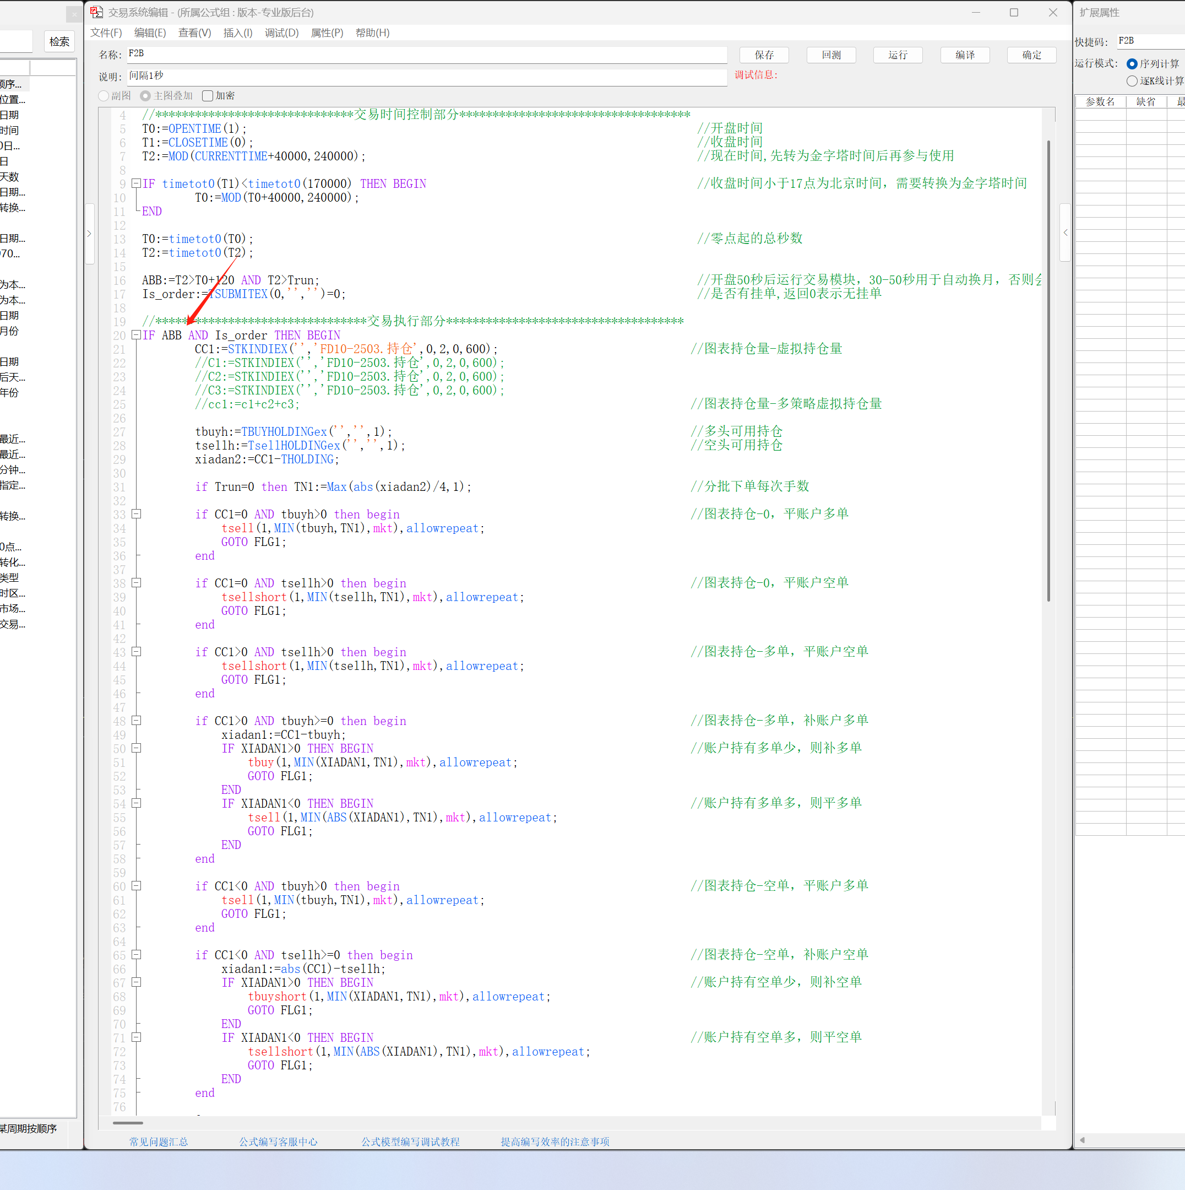This screenshot has height=1190, width=1185.
Task: Select 序列计算 run mode
Action: [1132, 64]
